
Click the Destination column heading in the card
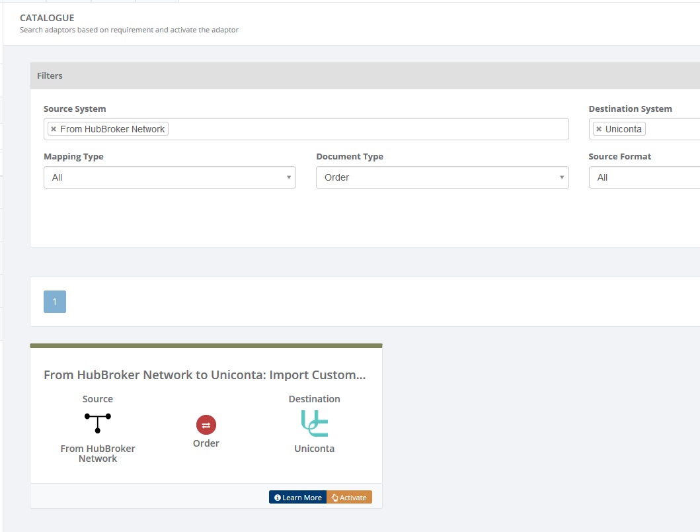(x=314, y=399)
